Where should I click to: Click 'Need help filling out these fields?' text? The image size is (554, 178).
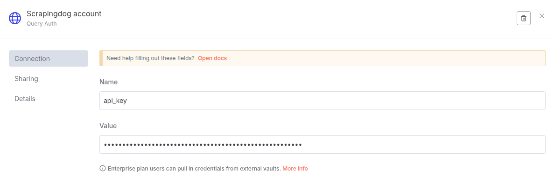[150, 58]
